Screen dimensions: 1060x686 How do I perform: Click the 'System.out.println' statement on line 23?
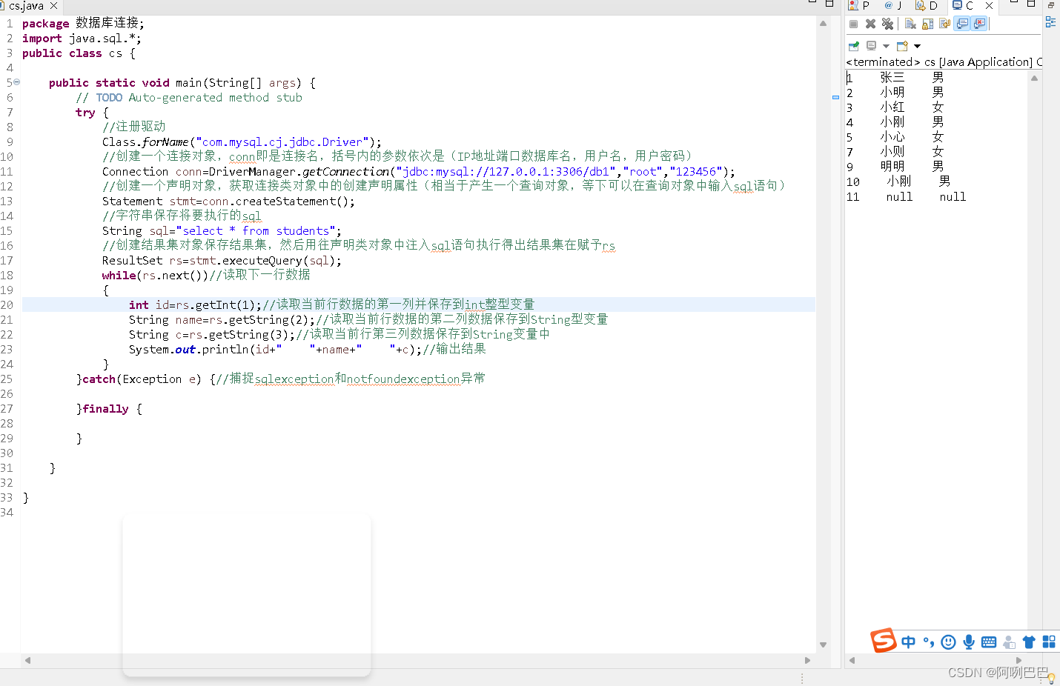275,350
